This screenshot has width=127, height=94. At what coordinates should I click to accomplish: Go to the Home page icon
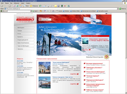[x=20, y=6]
